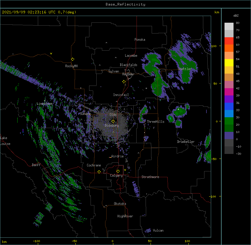Click the asterisk marker above Limestone

45,101
